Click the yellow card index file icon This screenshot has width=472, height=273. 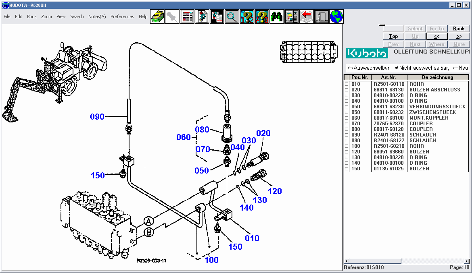pos(157,17)
